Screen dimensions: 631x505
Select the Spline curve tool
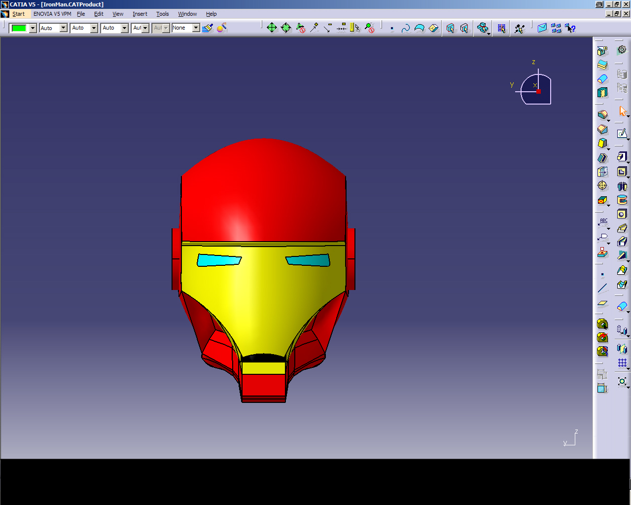coord(405,29)
